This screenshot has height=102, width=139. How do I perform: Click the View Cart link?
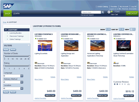(x=114, y=15)
